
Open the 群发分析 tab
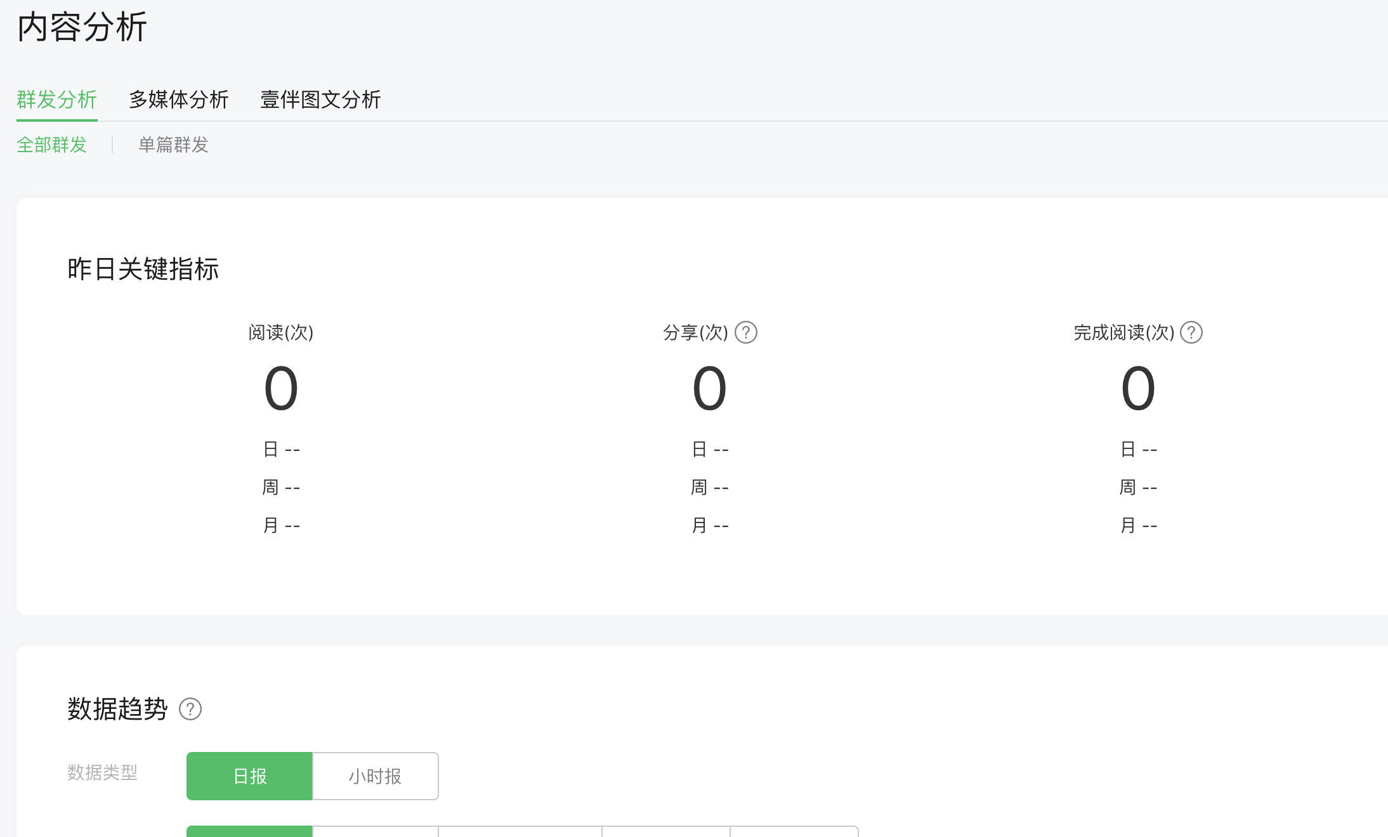(x=56, y=100)
